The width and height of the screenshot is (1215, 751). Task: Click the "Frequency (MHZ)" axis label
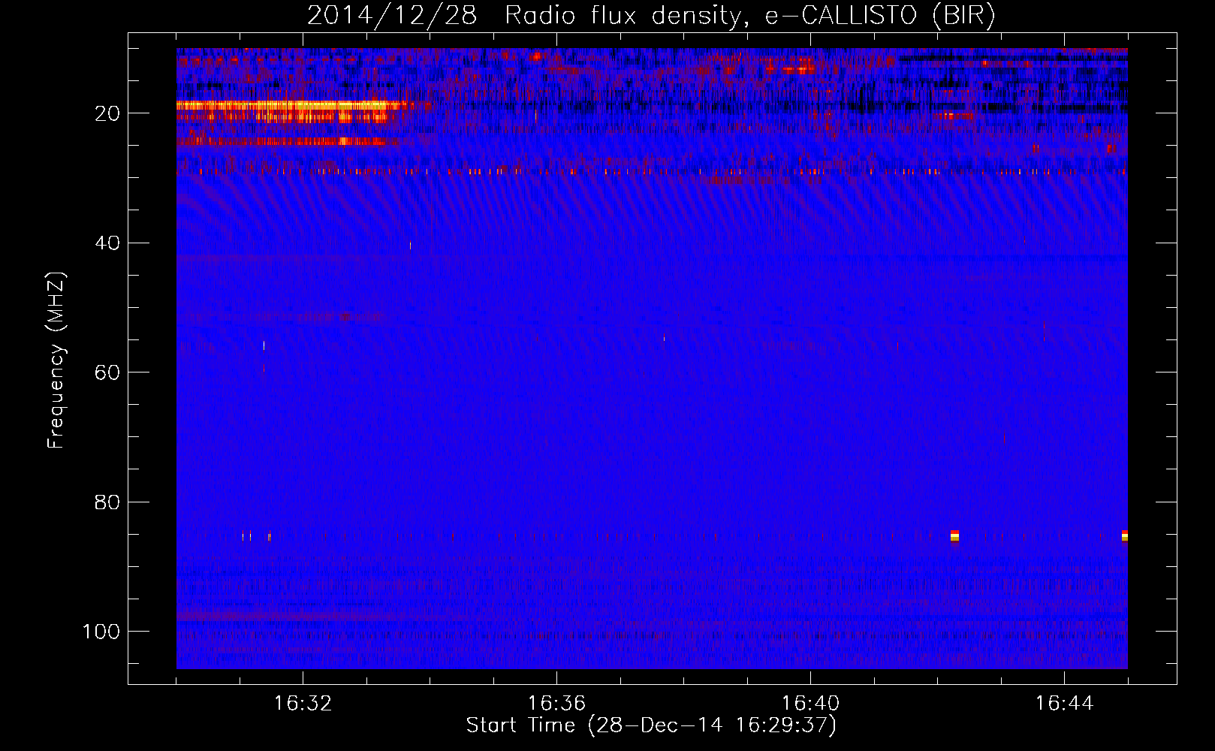[x=56, y=360]
